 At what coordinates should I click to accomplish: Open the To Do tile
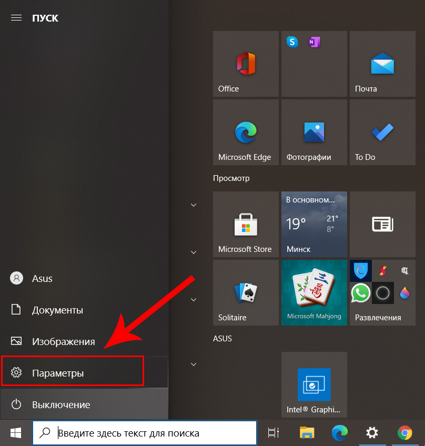pos(382,132)
